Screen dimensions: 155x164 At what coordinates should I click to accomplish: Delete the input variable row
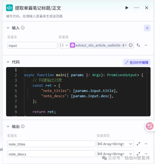point(146,45)
